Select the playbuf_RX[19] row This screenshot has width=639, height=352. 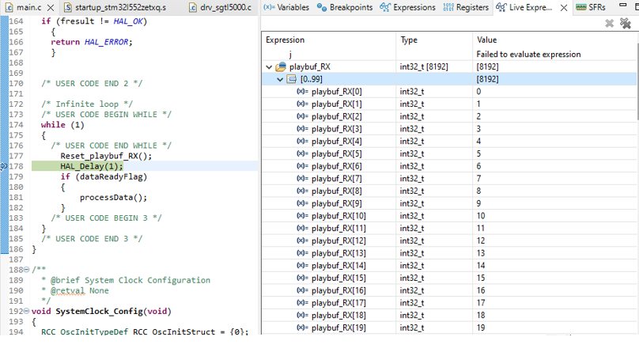[x=448, y=327]
